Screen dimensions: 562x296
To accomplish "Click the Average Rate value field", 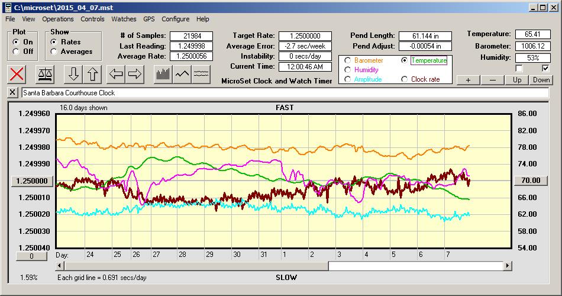I will pyautogui.click(x=192, y=56).
